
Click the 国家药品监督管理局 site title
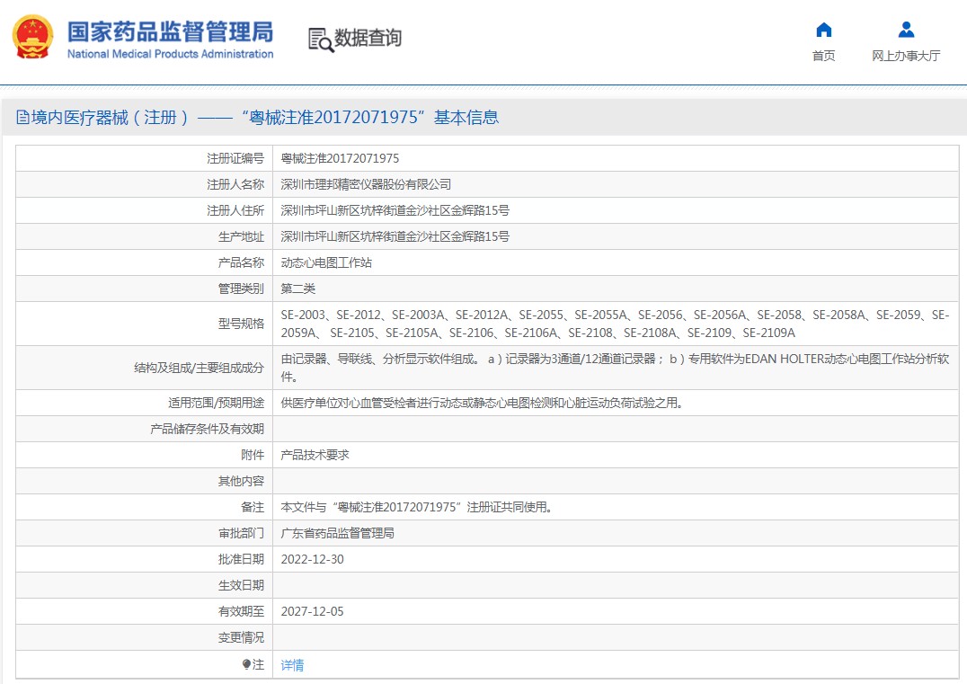coord(170,31)
